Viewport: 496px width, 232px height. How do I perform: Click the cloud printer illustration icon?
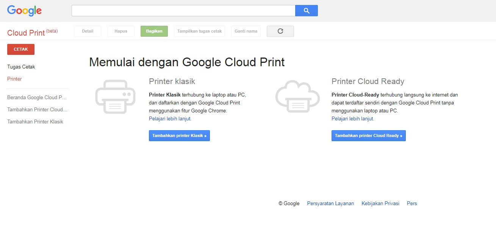pos(297,97)
